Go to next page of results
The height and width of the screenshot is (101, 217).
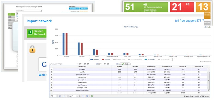tap(83, 96)
